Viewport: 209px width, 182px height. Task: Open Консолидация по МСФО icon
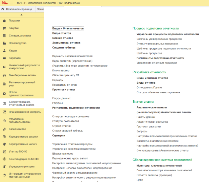pos(4,159)
